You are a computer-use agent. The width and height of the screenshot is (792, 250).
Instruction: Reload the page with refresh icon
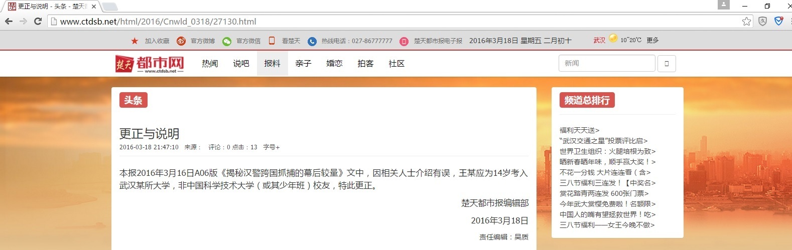tap(38, 22)
